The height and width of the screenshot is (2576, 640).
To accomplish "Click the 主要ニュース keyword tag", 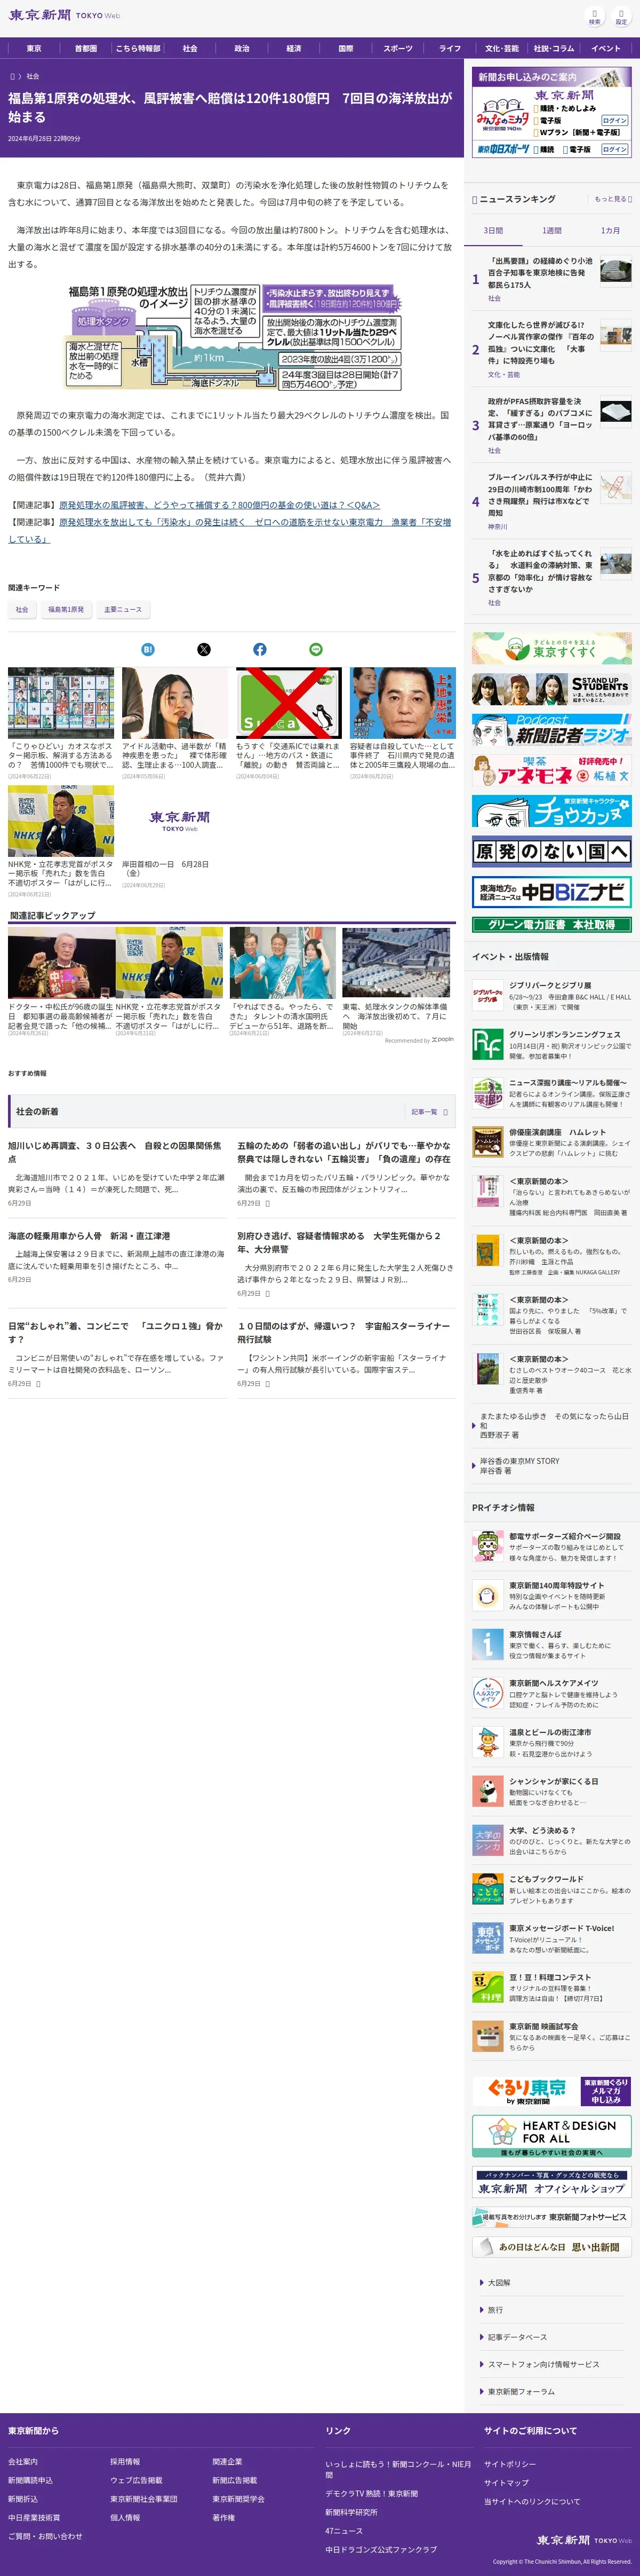I will click(123, 609).
